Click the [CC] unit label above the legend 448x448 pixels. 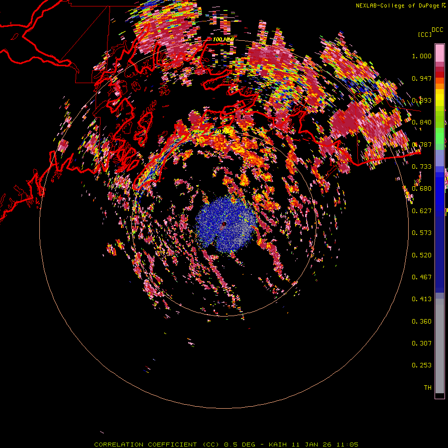point(425,34)
